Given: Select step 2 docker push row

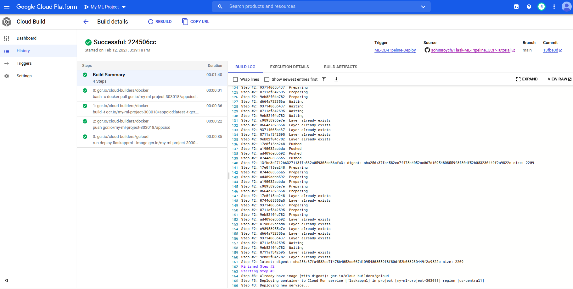Looking at the screenshot, I should pyautogui.click(x=152, y=124).
